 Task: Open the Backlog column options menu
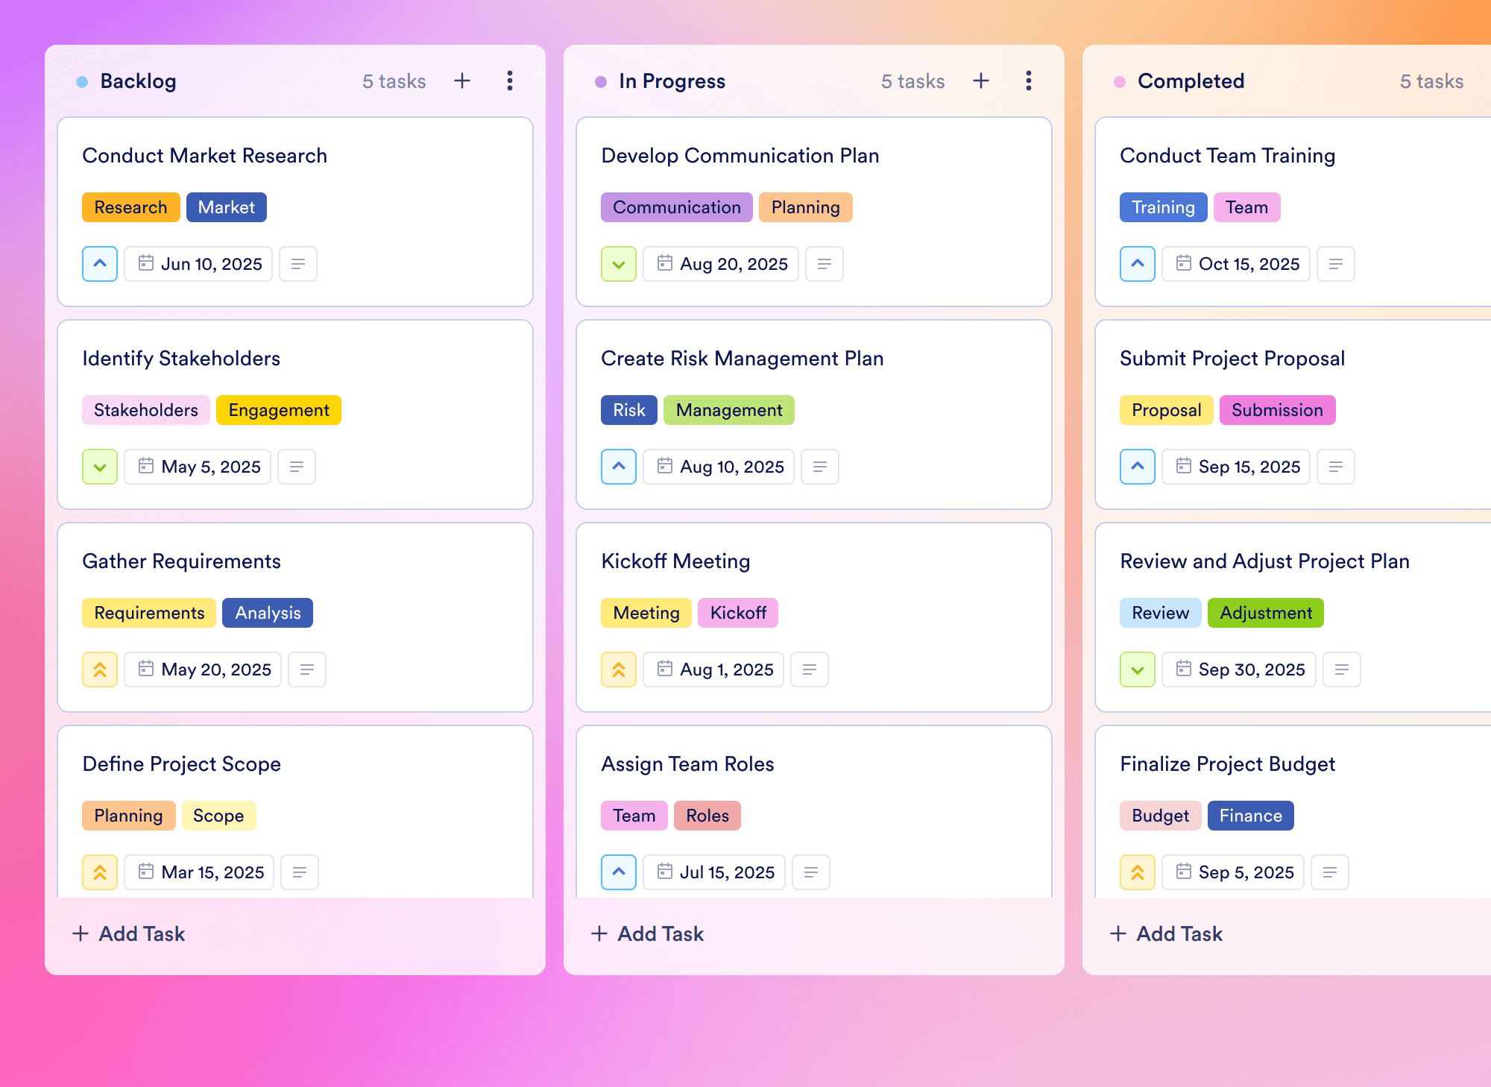tap(510, 81)
